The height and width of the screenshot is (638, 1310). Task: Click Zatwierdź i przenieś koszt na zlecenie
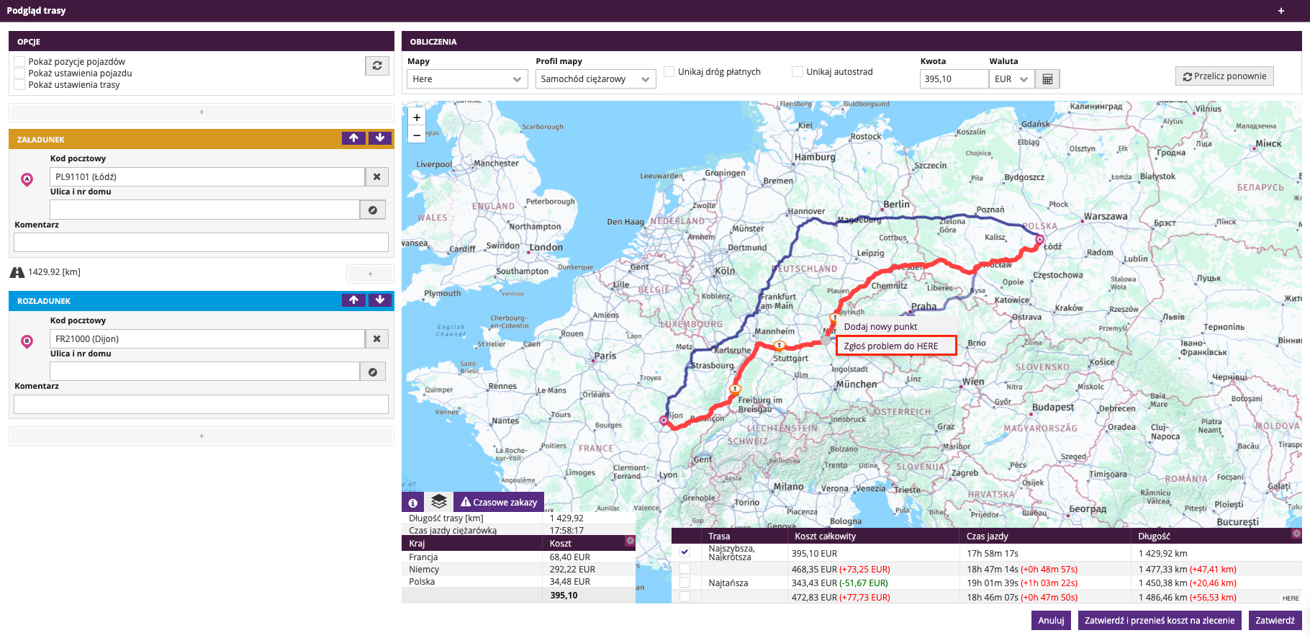(x=1160, y=620)
